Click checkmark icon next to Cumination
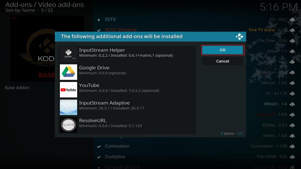The image size is (301, 169). pos(99,146)
